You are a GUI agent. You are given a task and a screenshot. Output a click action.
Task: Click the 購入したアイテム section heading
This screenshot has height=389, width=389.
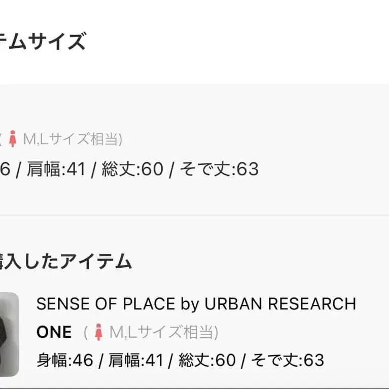tap(66, 262)
